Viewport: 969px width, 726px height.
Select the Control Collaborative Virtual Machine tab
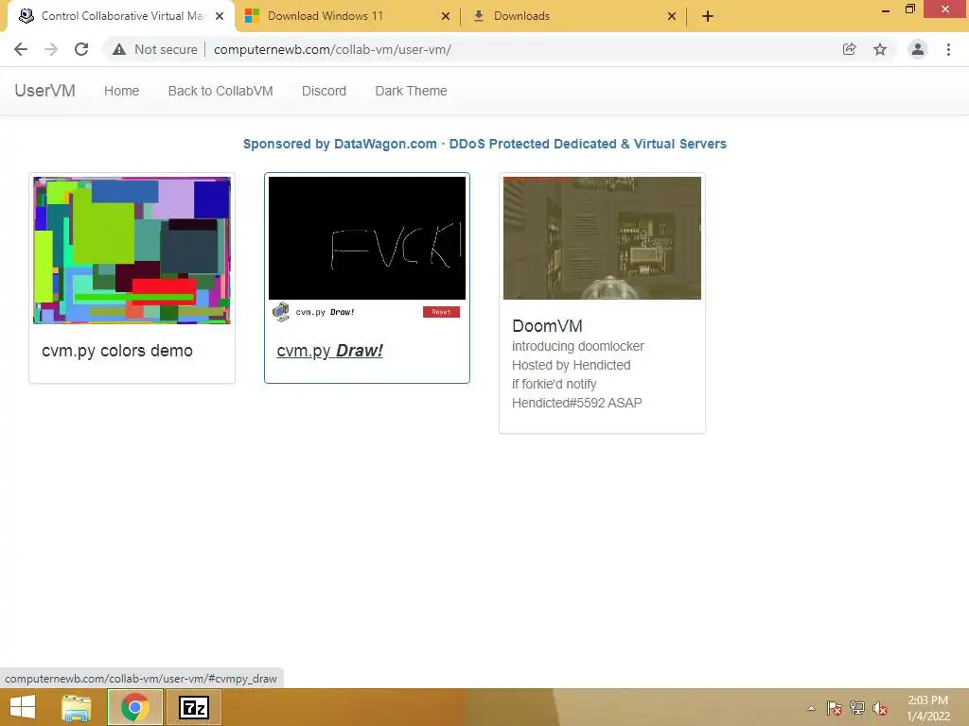[121, 16]
